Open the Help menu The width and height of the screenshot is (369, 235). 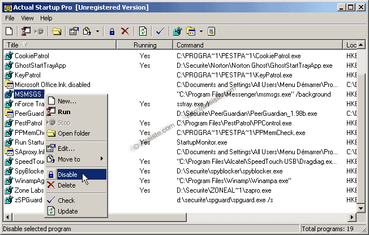point(46,18)
